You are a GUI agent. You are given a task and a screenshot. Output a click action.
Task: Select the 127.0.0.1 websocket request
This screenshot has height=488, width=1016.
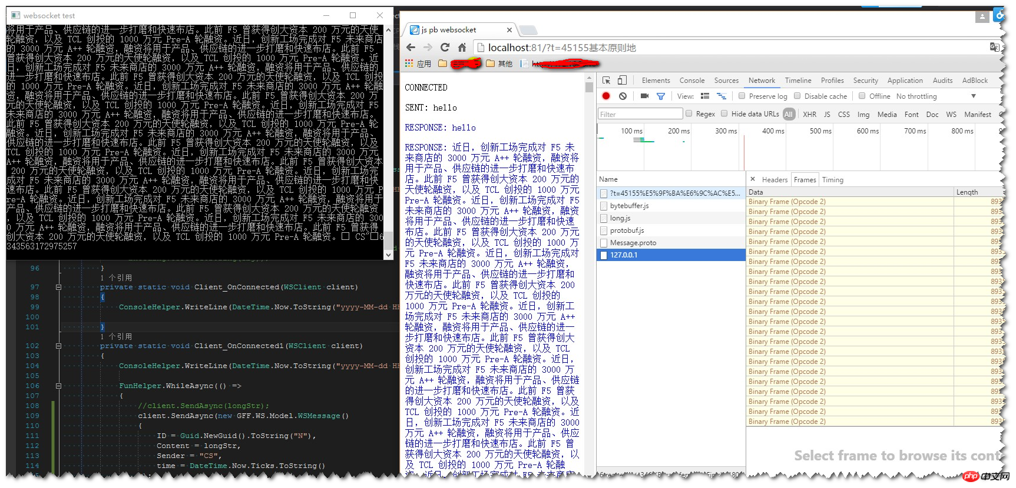[x=624, y=255]
